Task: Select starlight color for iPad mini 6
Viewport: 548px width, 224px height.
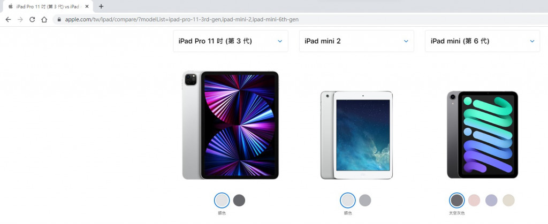Action: point(508,200)
